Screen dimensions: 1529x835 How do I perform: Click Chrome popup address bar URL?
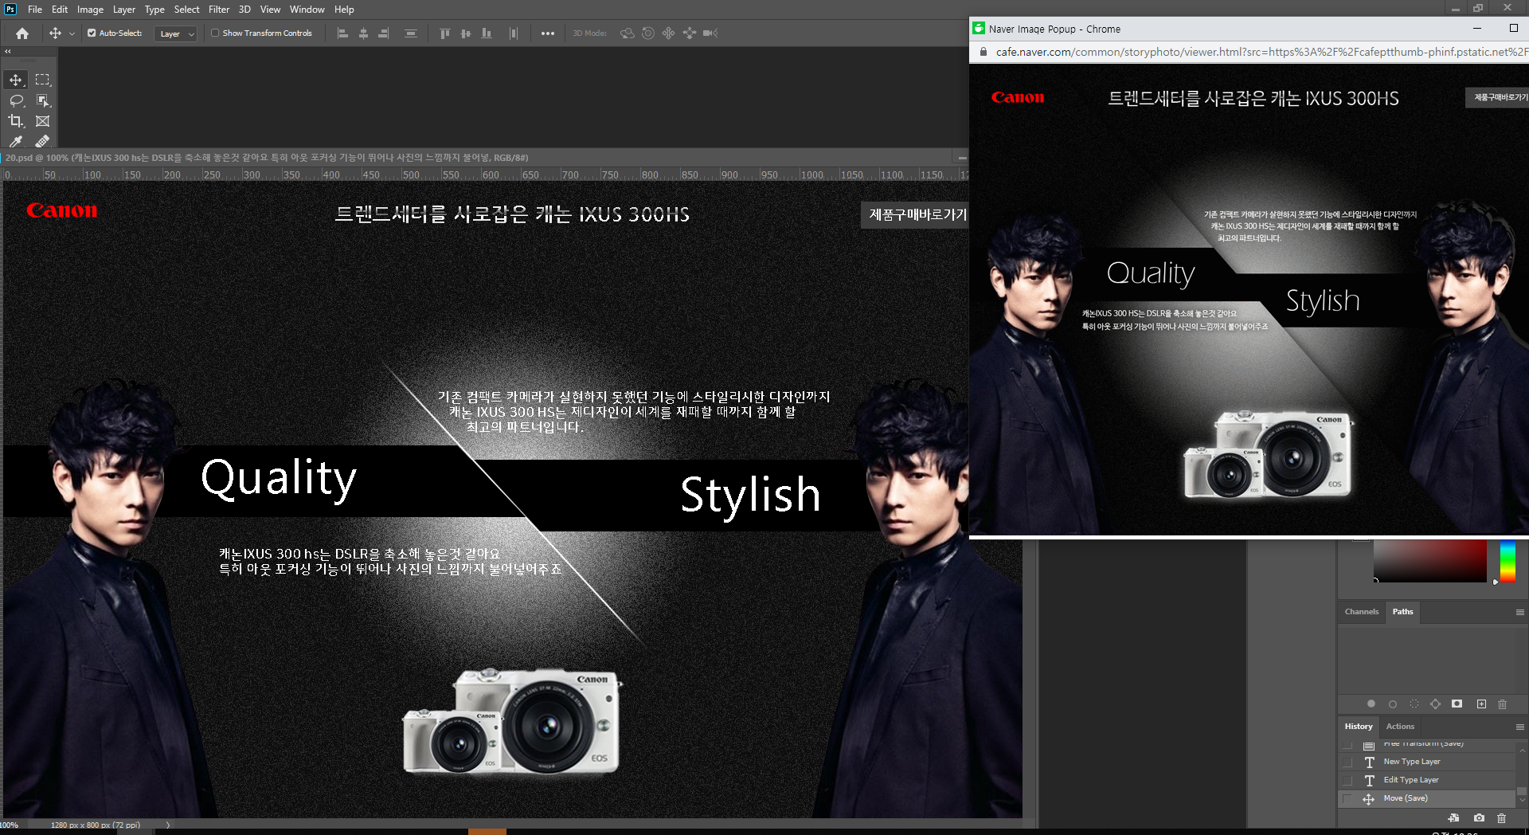(1261, 52)
